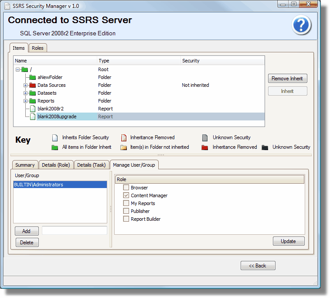Image resolution: width=330 pixels, height=298 pixels.
Task: Click the black Unknown Security folder key icon
Action: [265, 147]
